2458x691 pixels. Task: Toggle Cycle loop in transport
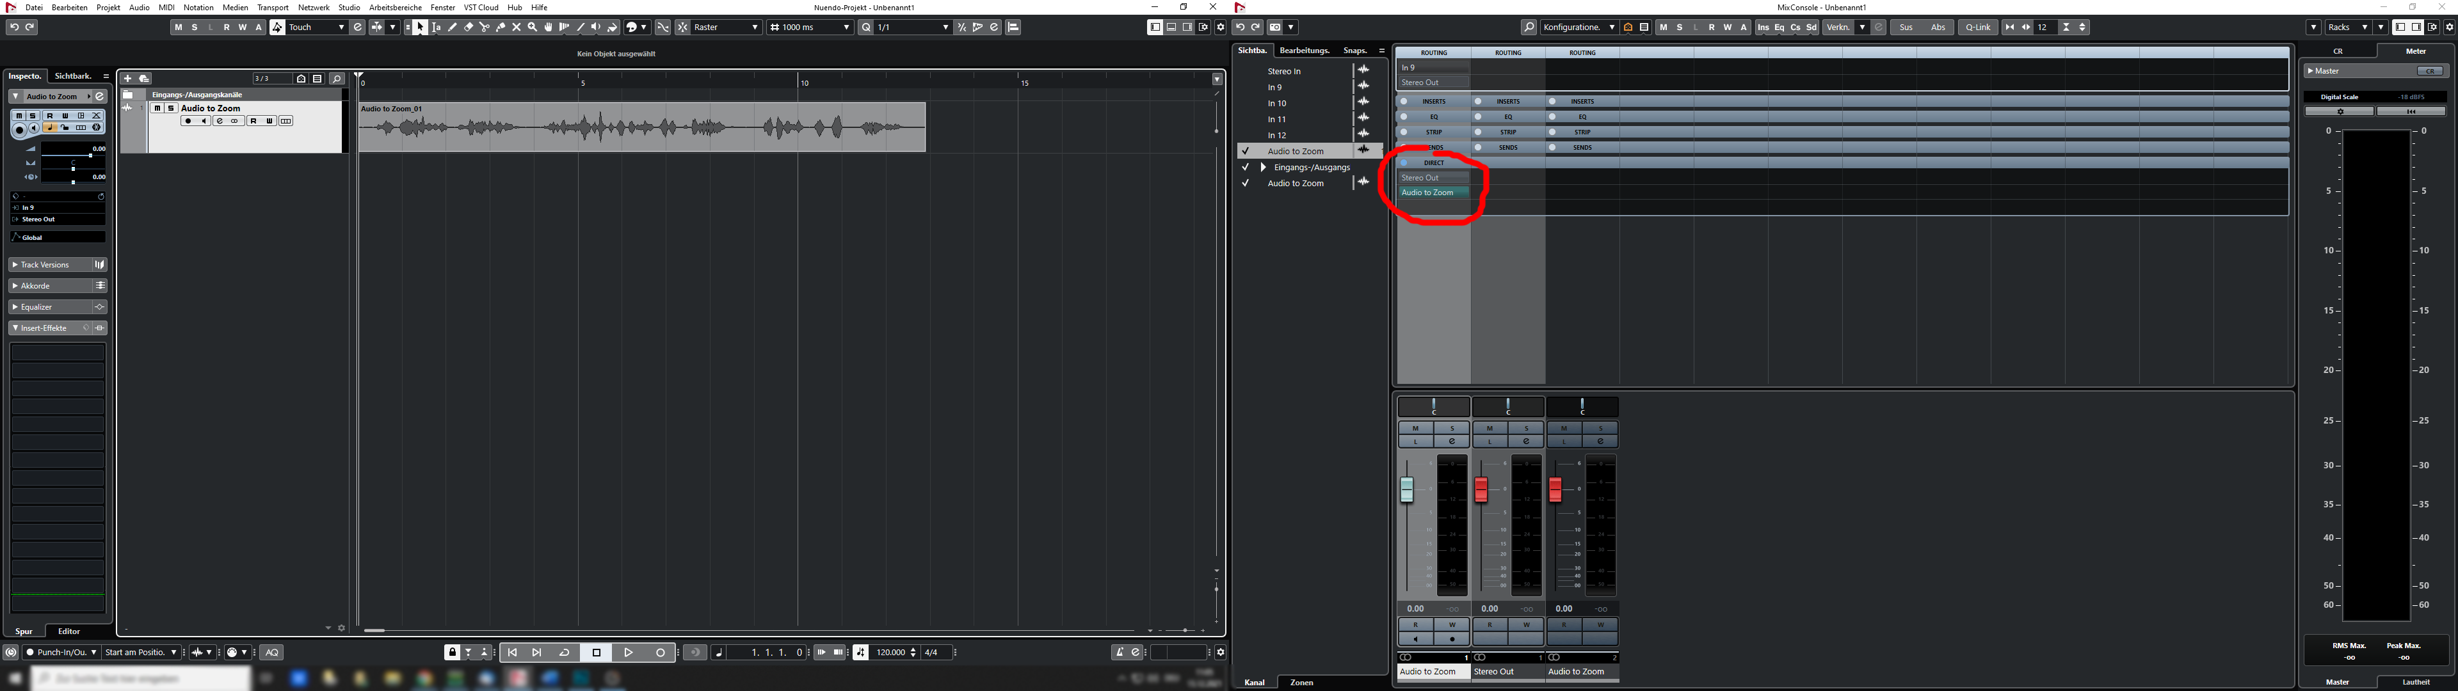tap(564, 652)
